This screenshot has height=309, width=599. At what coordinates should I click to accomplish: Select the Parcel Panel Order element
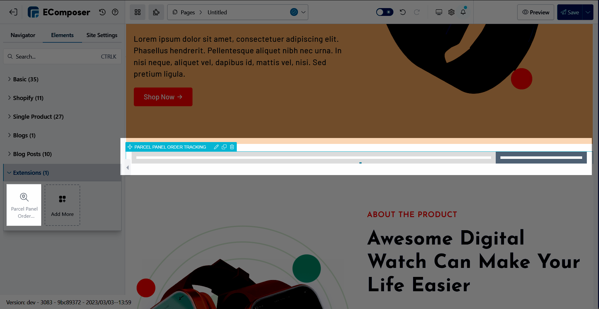(24, 205)
